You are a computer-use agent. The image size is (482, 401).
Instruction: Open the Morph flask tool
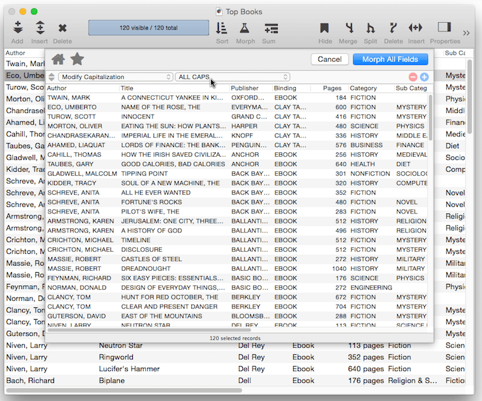pyautogui.click(x=245, y=28)
